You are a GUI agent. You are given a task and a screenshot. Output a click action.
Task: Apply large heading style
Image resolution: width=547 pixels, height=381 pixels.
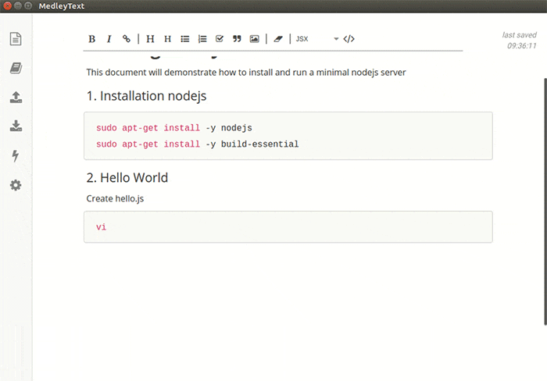[150, 39]
